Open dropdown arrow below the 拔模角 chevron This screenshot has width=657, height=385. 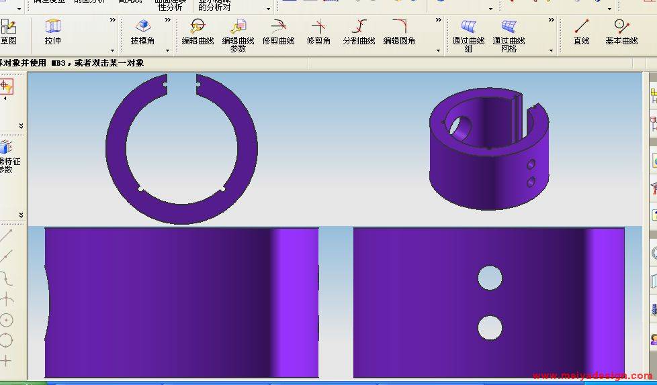[x=168, y=50]
